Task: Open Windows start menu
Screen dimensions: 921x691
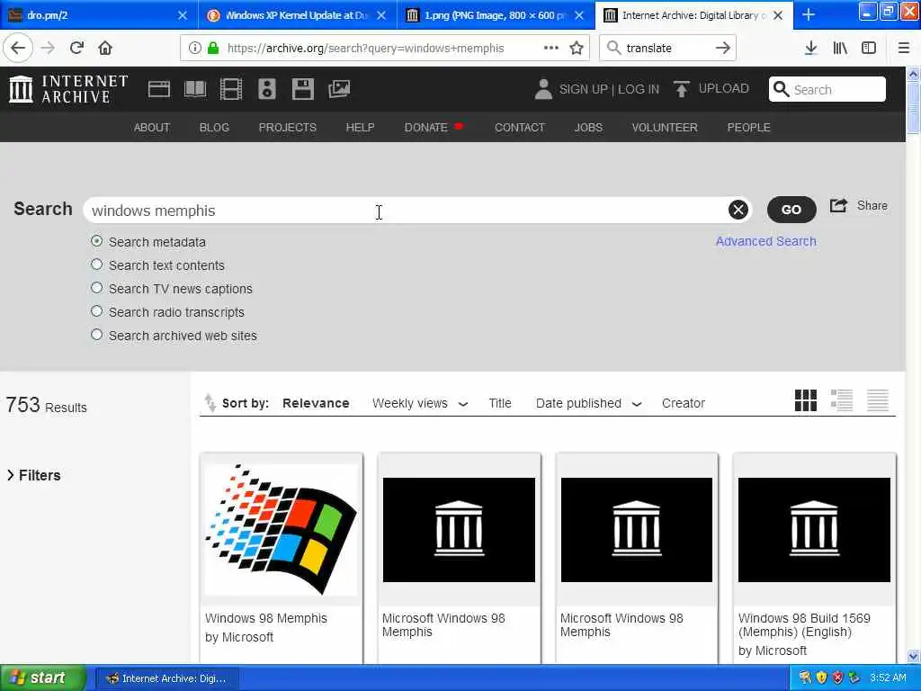Action: pos(42,678)
